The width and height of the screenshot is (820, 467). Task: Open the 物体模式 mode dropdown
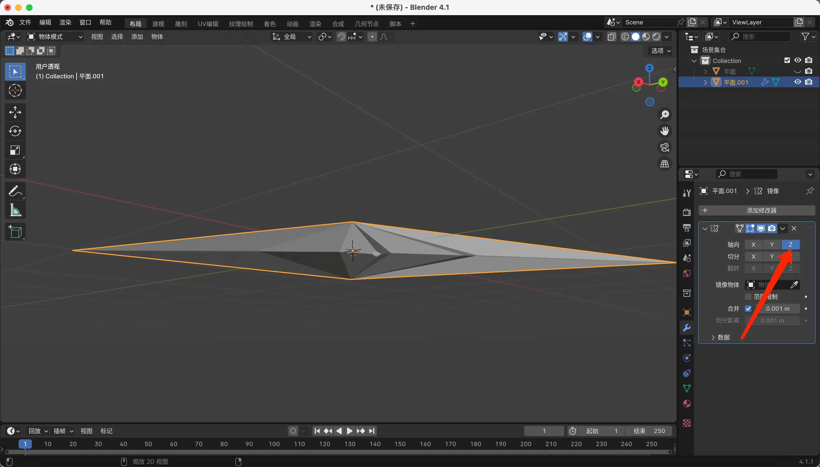click(x=55, y=37)
